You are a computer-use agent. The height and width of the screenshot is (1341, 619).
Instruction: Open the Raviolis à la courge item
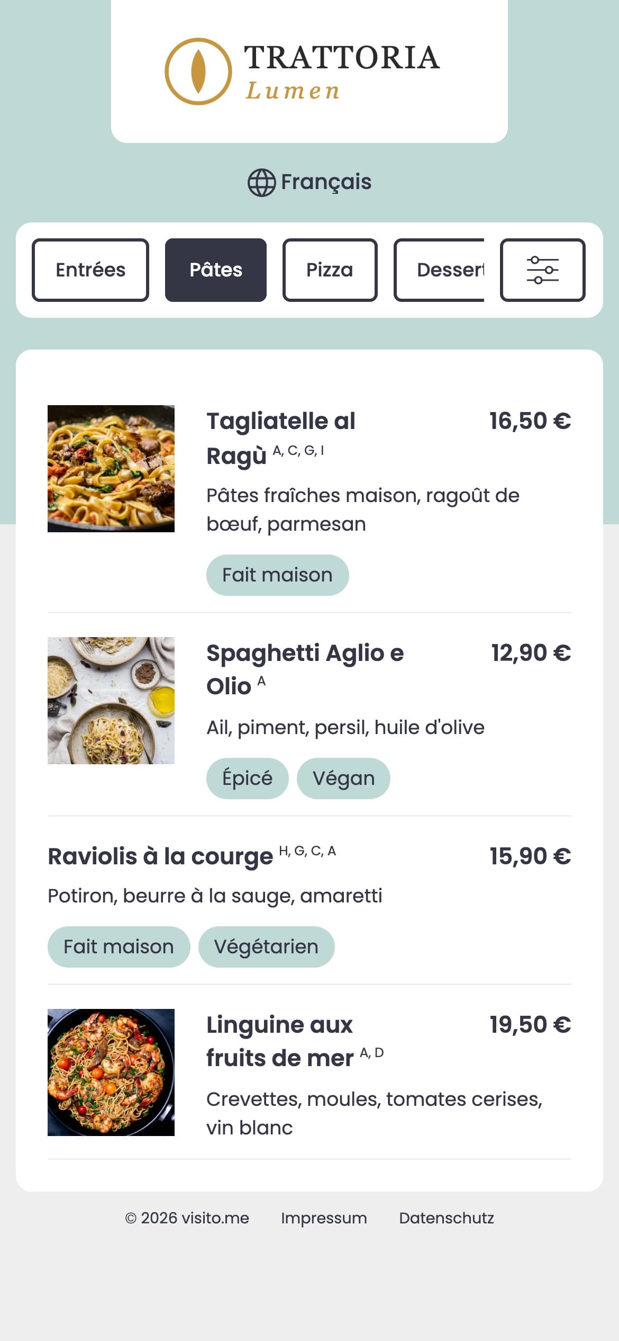pos(309,900)
